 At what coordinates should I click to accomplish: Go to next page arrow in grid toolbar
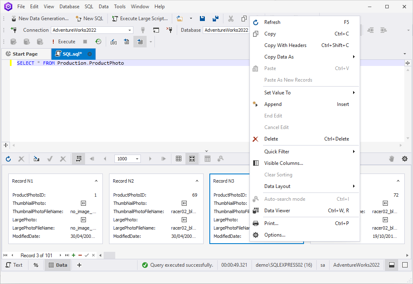point(150,159)
